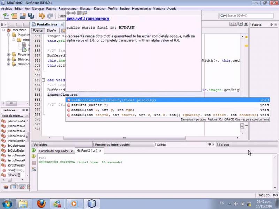
Task: Collapse the code fold at line 562
Action: 43,80
